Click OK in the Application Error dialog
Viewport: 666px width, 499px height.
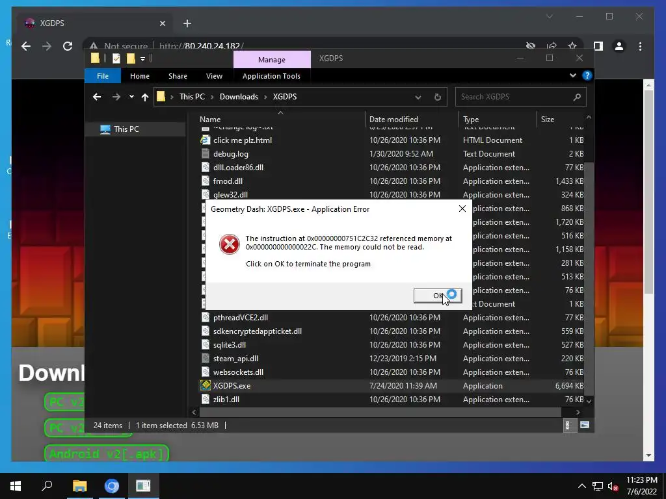click(438, 296)
